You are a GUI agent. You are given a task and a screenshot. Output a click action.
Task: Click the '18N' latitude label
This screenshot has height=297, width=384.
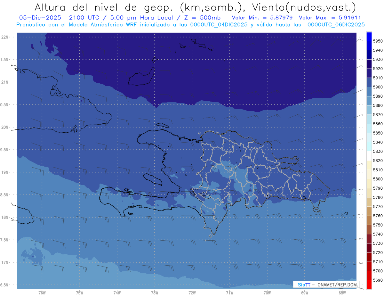(x=4, y=217)
